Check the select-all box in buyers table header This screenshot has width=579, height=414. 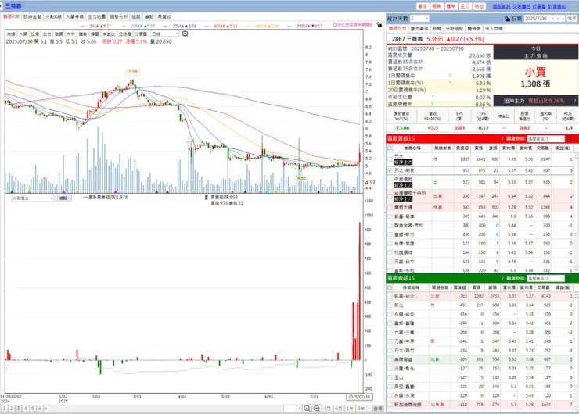(390, 148)
